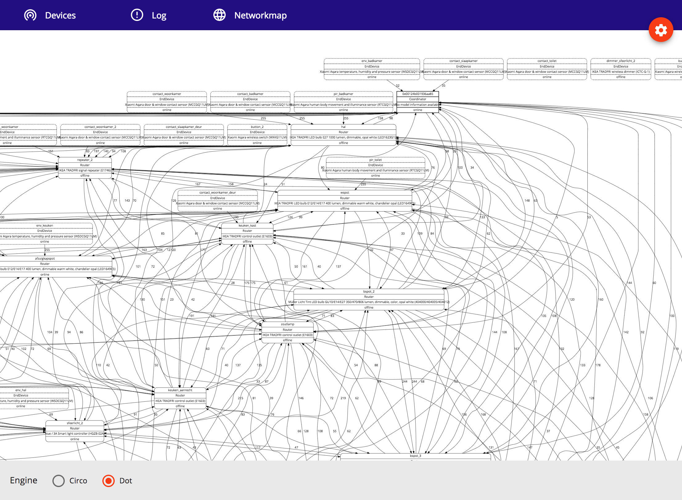Click the Devices radar icon
This screenshot has width=682, height=500.
click(x=30, y=15)
